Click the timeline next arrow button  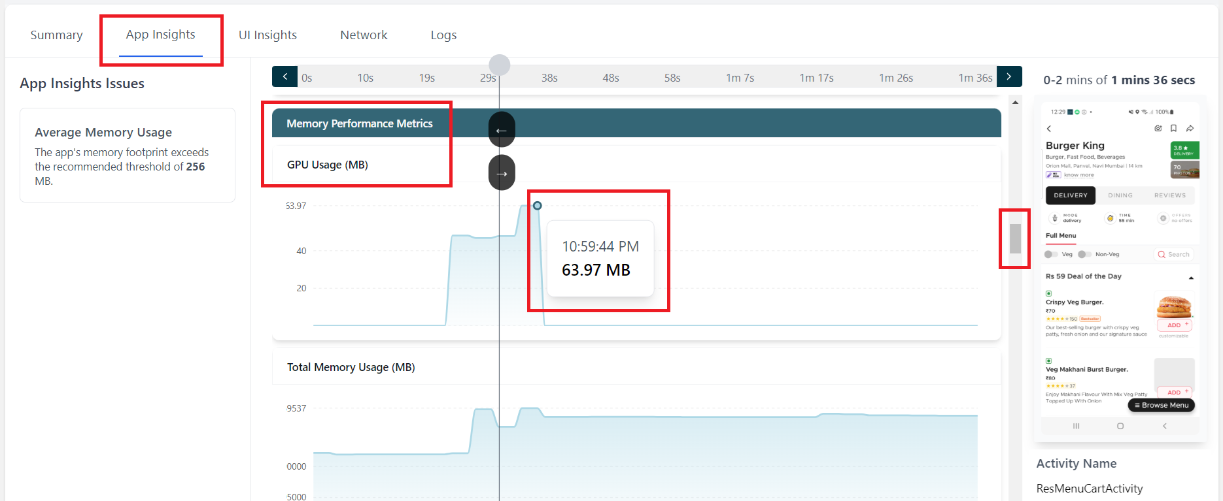[1009, 76]
